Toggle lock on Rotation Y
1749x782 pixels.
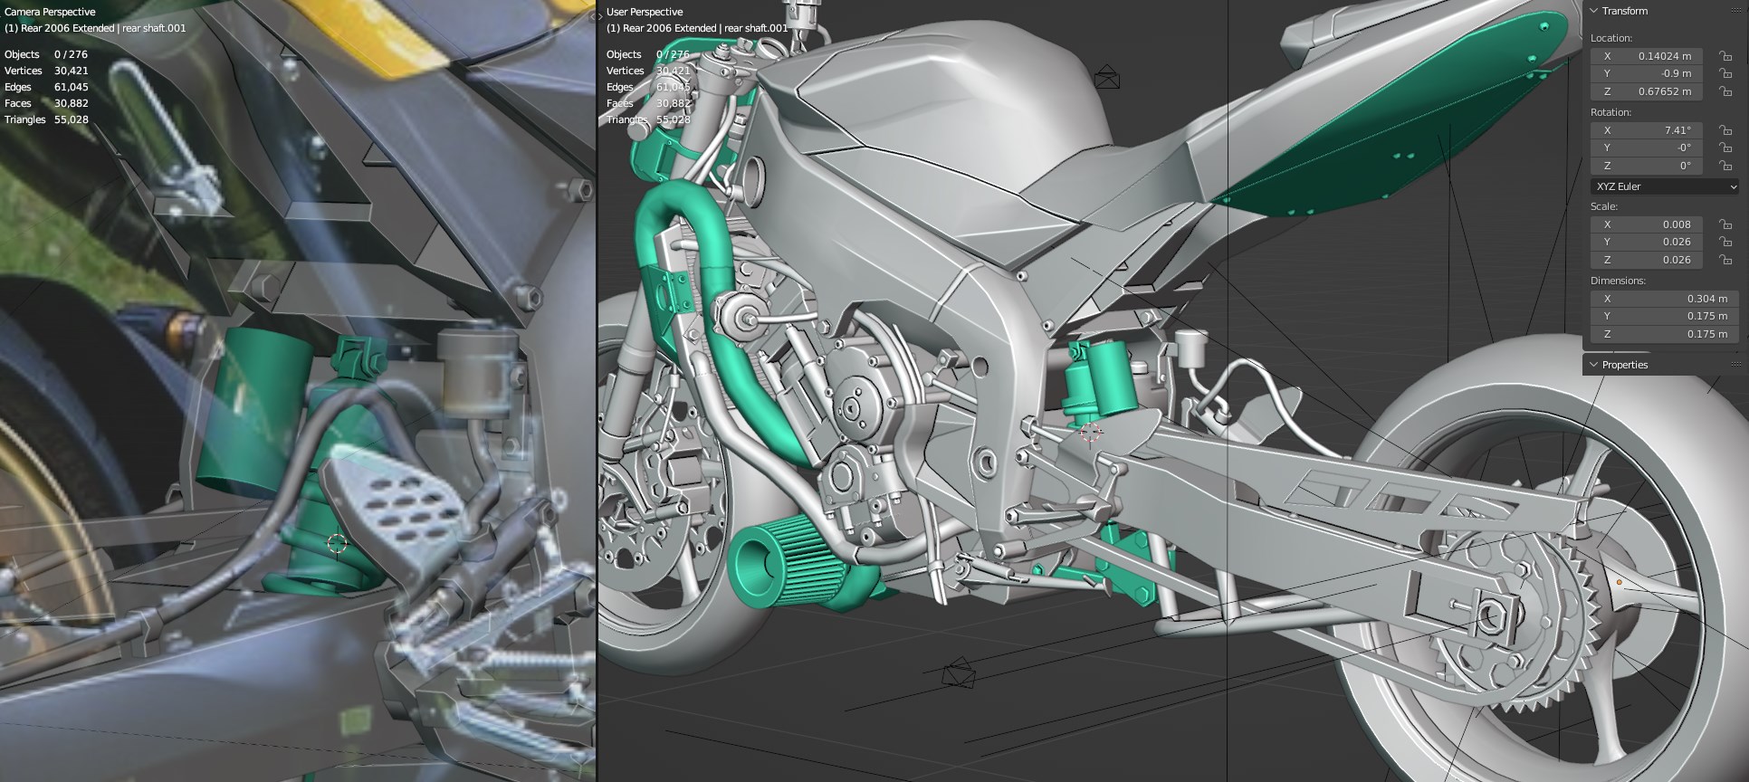[1725, 148]
